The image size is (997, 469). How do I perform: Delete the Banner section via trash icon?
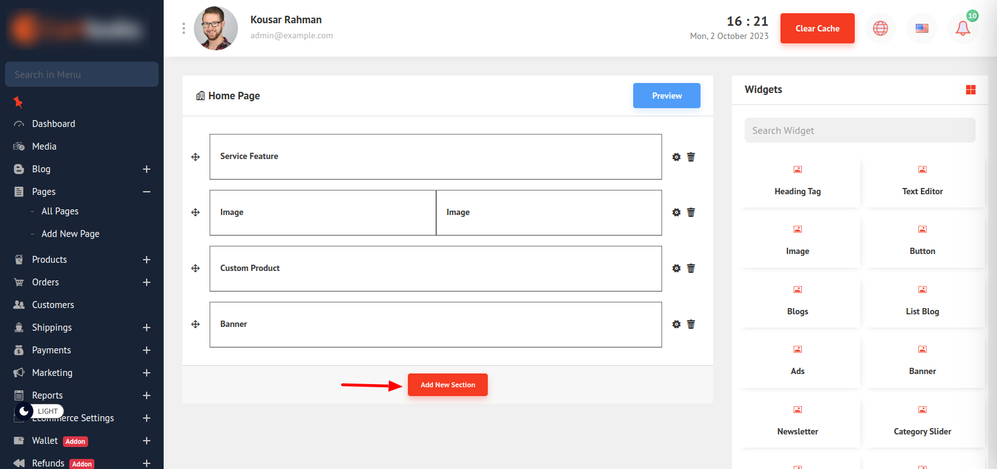pos(690,324)
